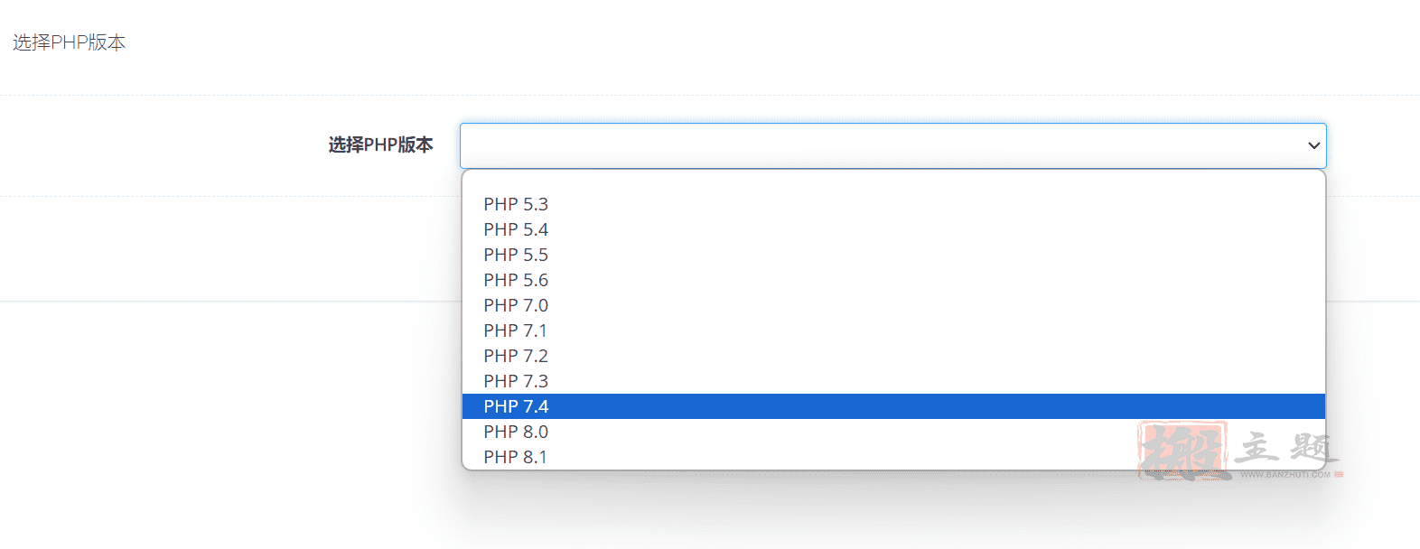Image resolution: width=1420 pixels, height=549 pixels.
Task: Select PHP 8.1 at list bottom
Action: point(893,457)
